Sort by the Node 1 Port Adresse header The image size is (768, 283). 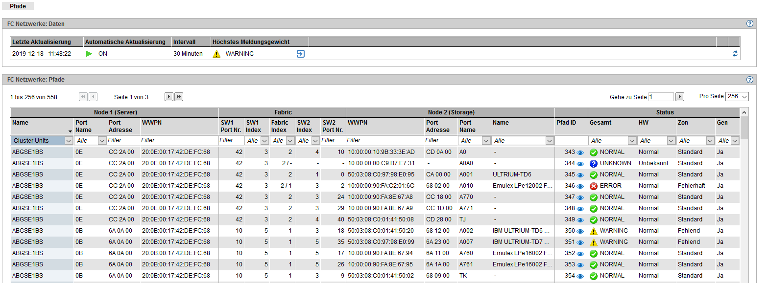pos(123,126)
